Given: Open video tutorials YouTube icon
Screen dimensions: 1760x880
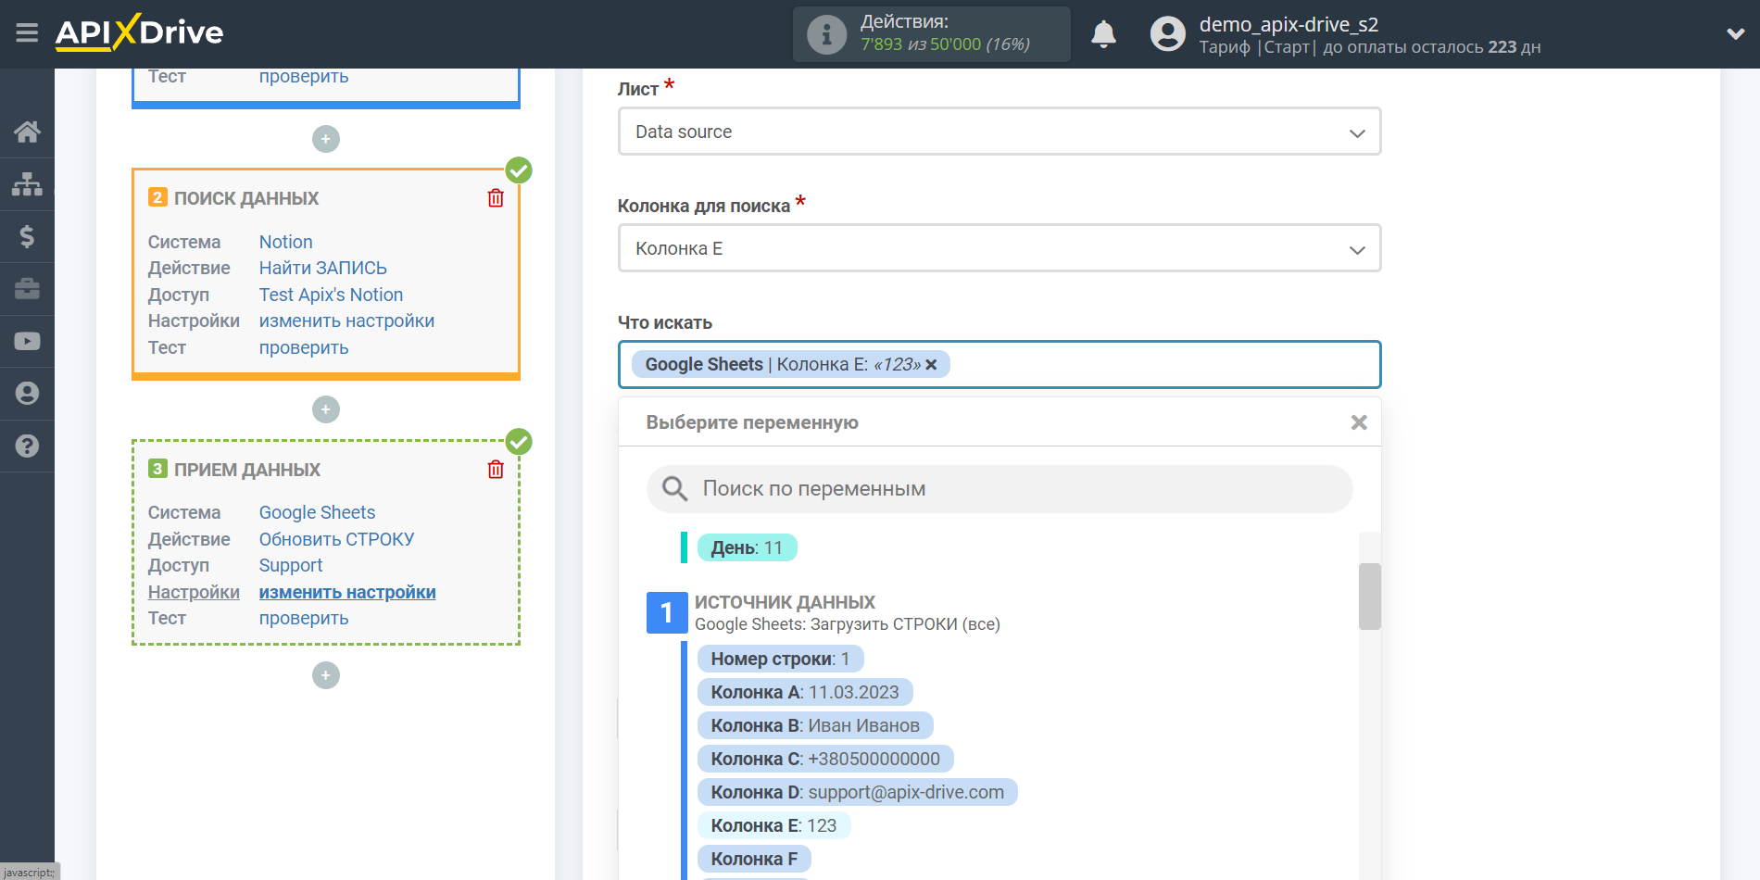Looking at the screenshot, I should [27, 341].
